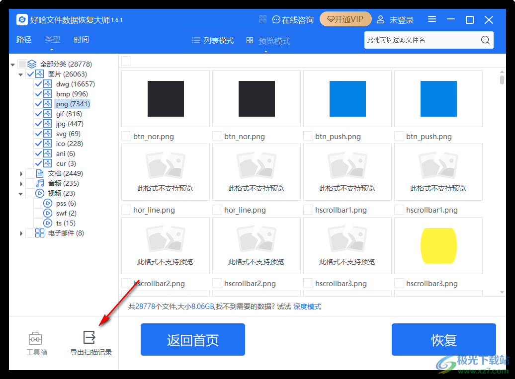
Task: Click the 文档 document icon
Action: (x=40, y=173)
